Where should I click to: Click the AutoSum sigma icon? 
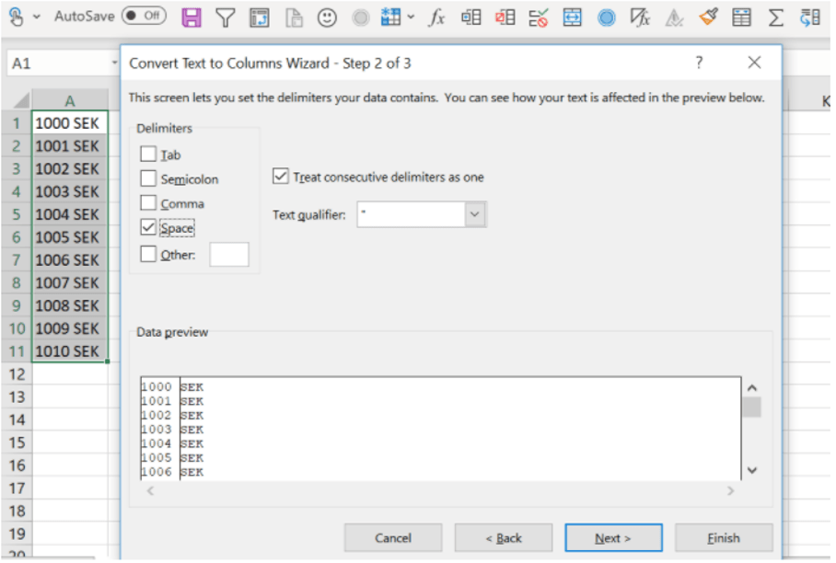[x=776, y=17]
